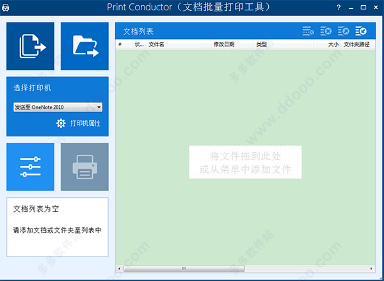Click the gear icon beside 打印机属性

coord(61,124)
